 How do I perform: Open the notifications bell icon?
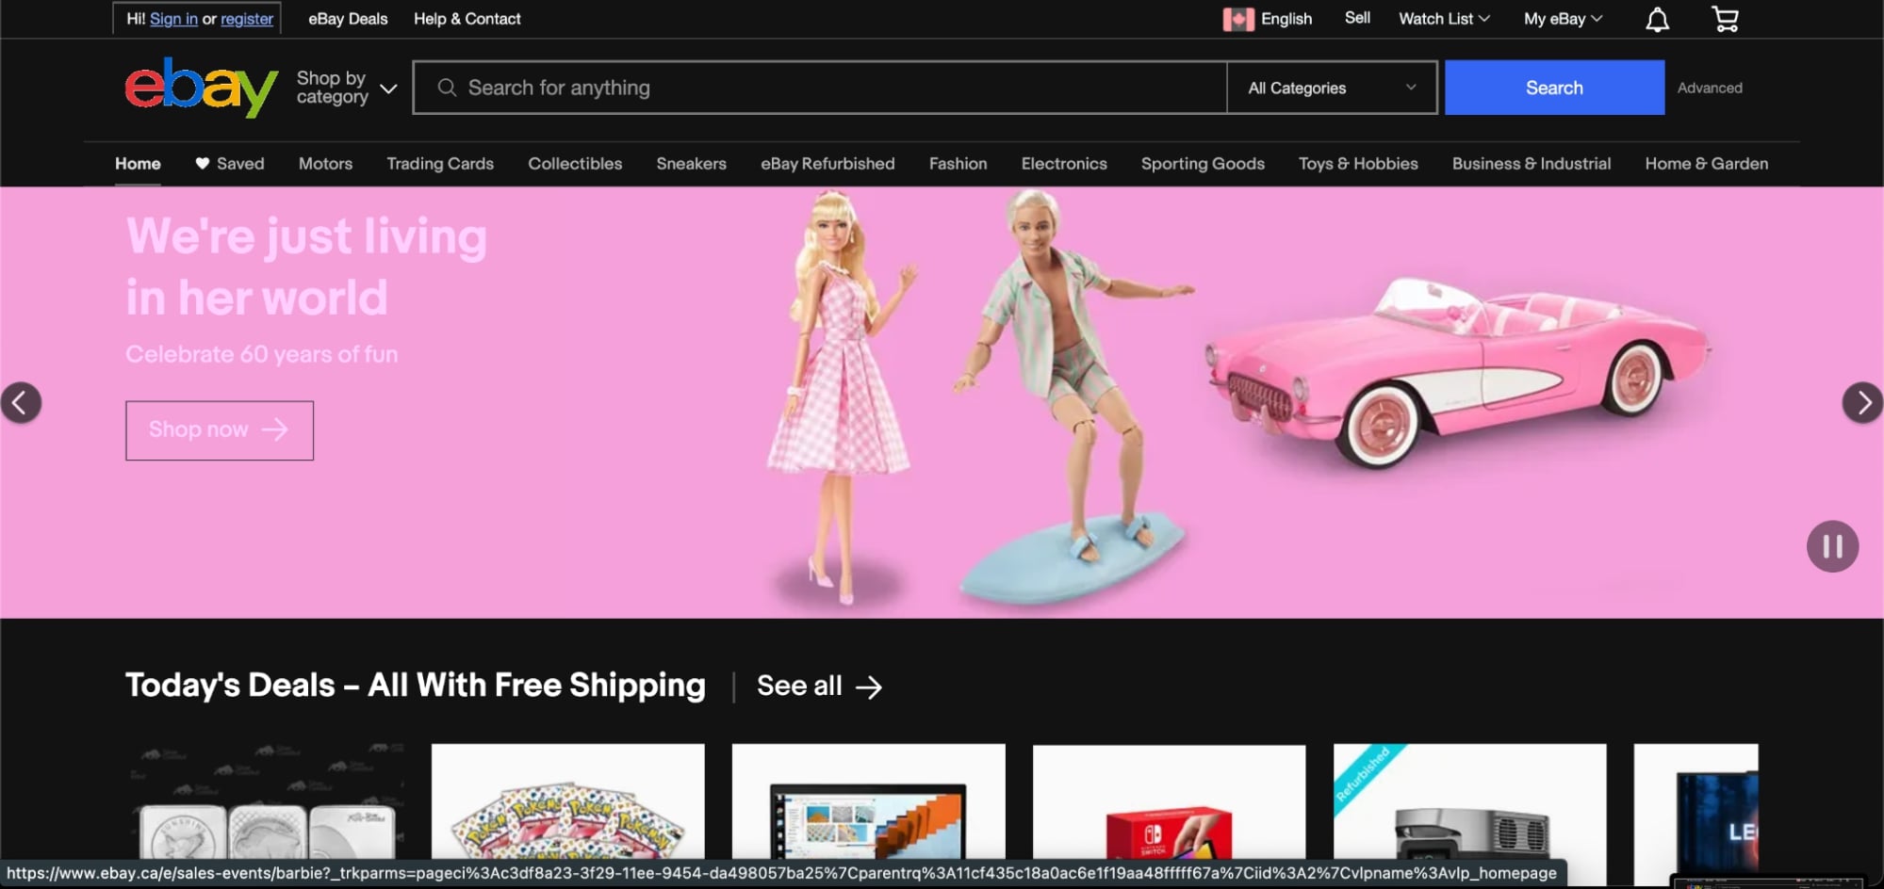[1657, 20]
